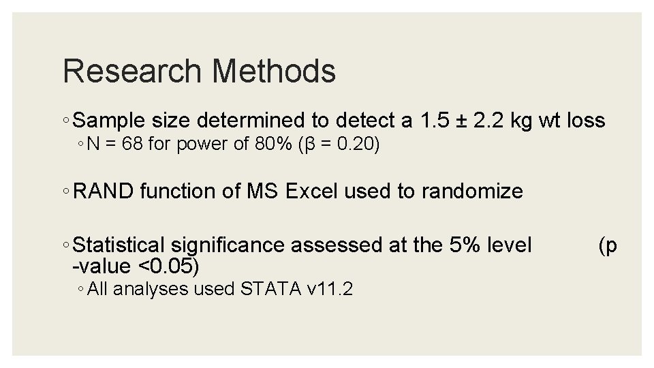Click the isolated (p text at right edge

608,246
